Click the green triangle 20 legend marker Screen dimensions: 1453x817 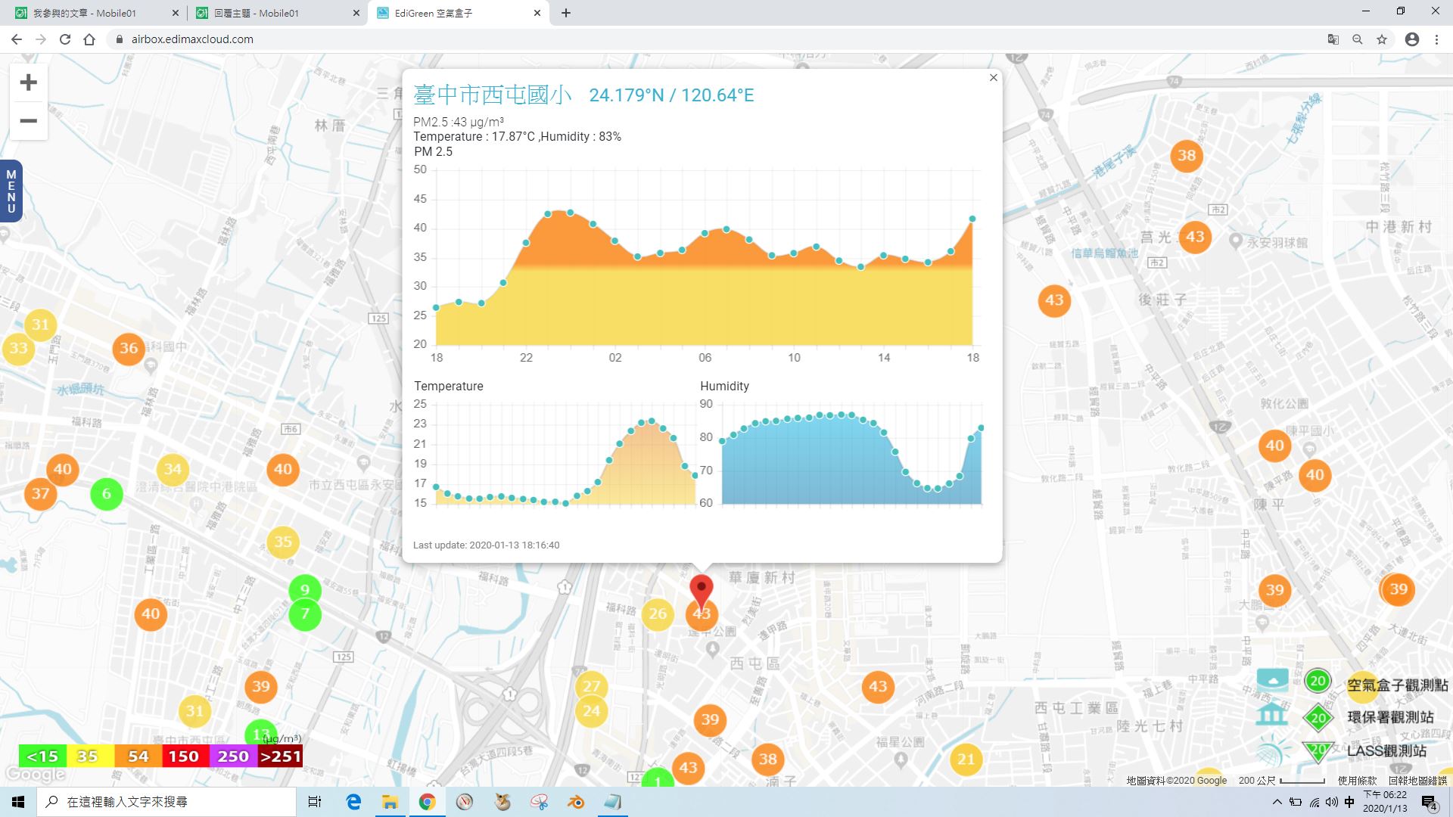click(x=1318, y=750)
